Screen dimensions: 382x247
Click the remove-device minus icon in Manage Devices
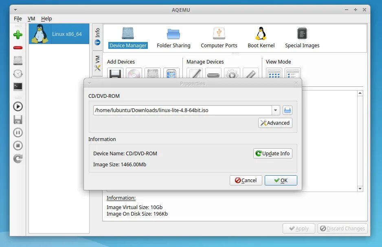tap(213, 73)
